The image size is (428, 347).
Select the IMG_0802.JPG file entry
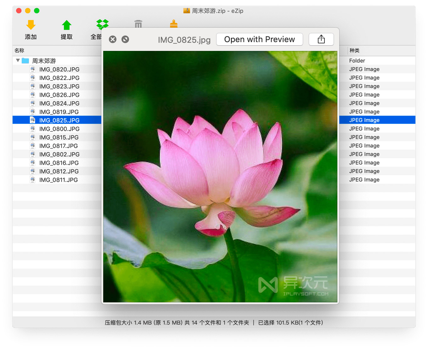pyautogui.click(x=59, y=154)
